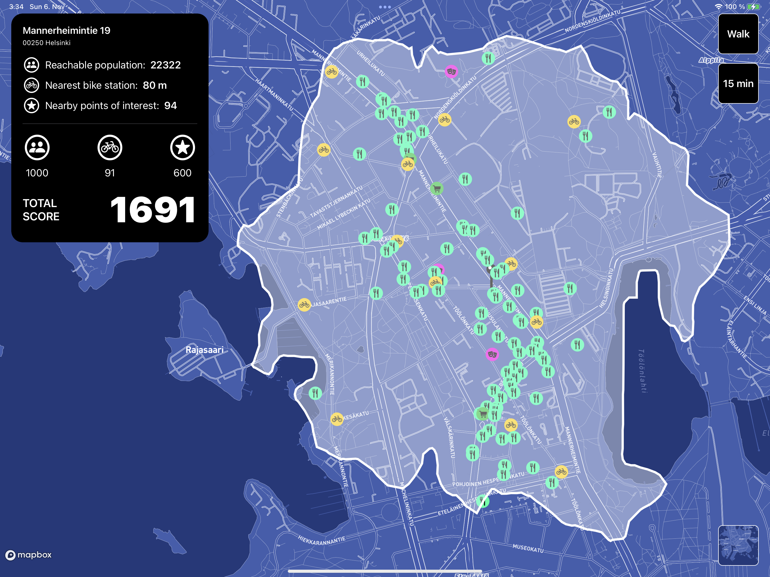Tap the total score 1691 value

(x=152, y=210)
